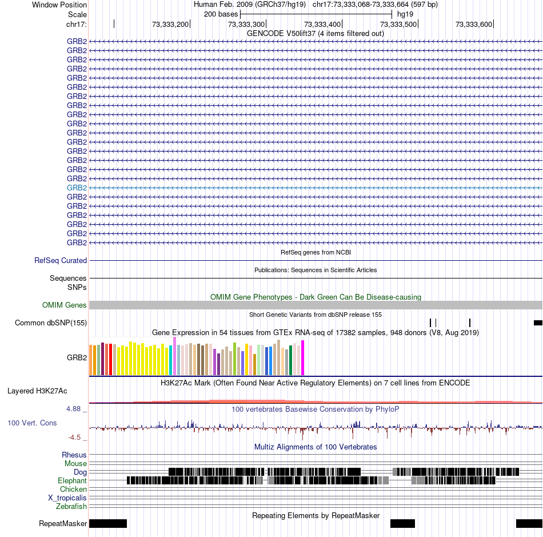
Task: Open 100 vertebrates Basewise Conservation by PhyloP title
Action: [316, 409]
